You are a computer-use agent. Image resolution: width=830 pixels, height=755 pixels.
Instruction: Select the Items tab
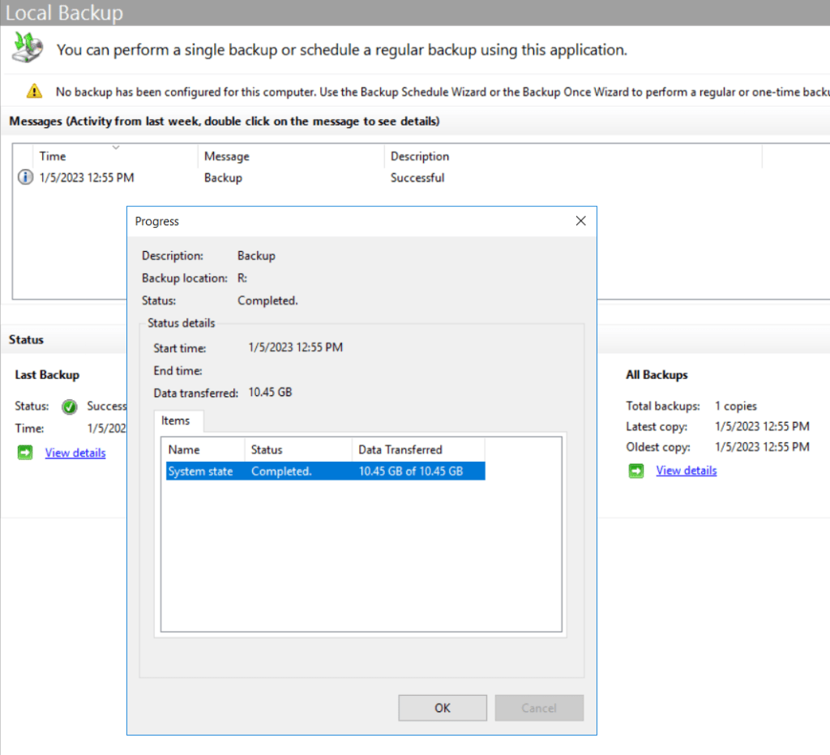176,420
